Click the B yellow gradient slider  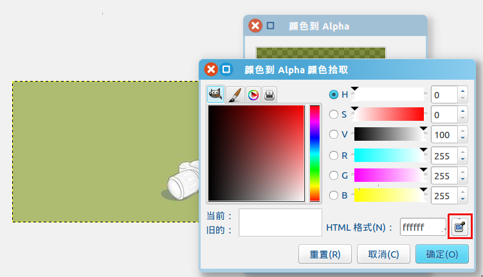coord(389,195)
